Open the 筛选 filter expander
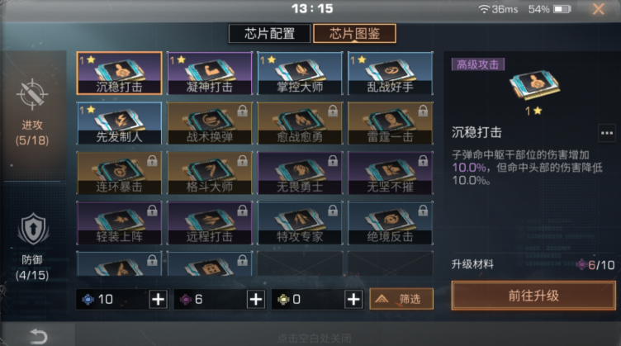Screen dimensions: 621x346 pos(401,299)
